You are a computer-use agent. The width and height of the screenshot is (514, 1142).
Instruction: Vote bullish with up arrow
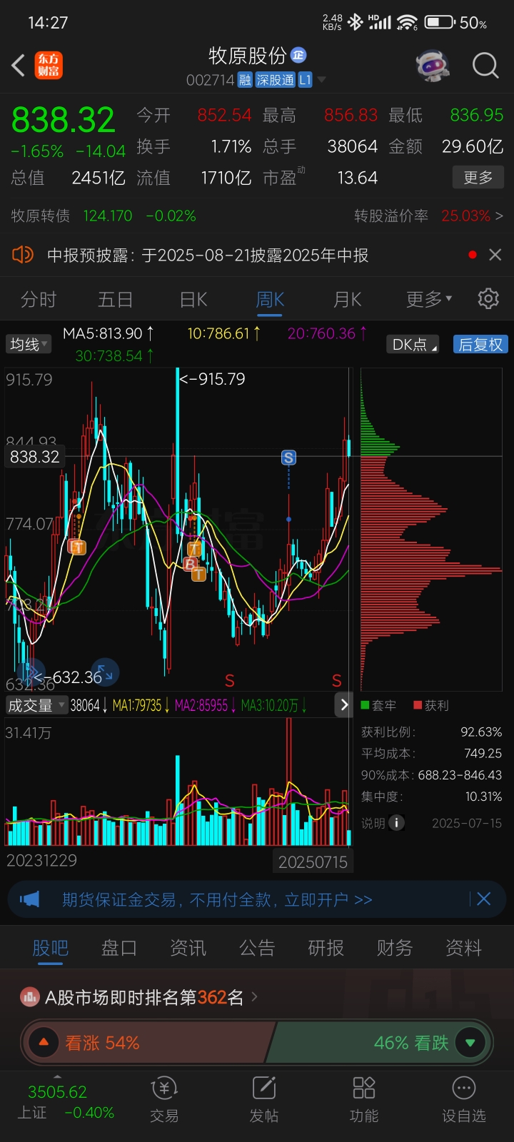point(44,1043)
